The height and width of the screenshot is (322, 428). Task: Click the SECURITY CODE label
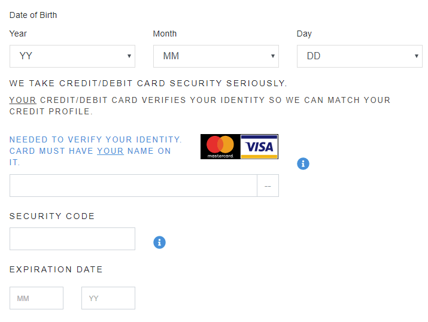[52, 216]
